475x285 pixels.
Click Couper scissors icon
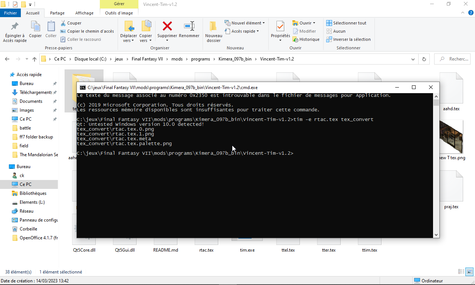[63, 23]
